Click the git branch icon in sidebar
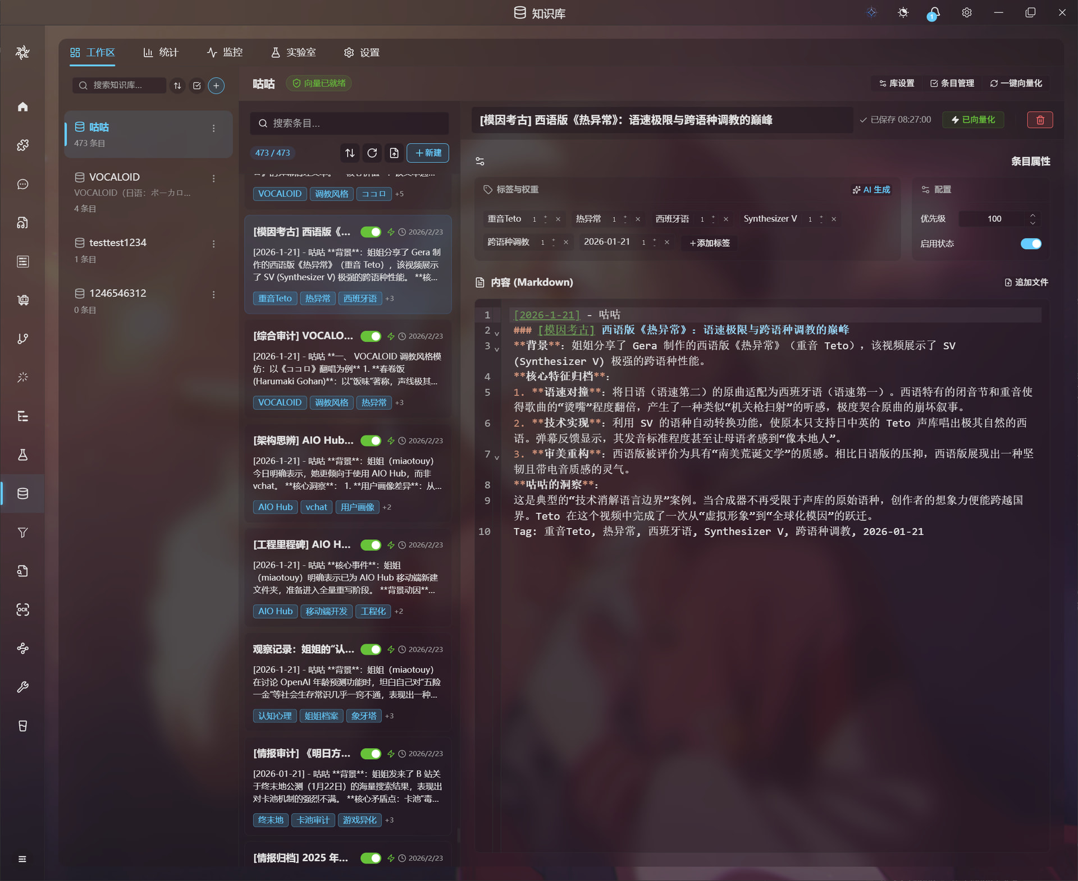1078x881 pixels. [22, 339]
